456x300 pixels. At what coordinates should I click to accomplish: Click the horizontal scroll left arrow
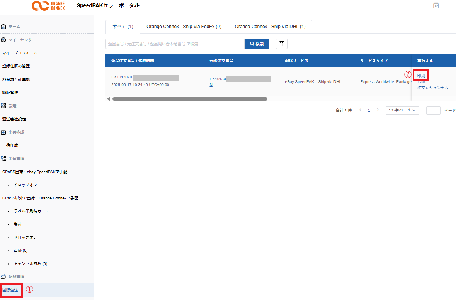pyautogui.click(x=109, y=99)
